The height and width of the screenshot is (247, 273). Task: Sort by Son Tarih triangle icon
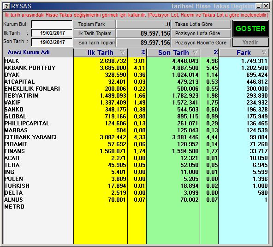coord(195,52)
